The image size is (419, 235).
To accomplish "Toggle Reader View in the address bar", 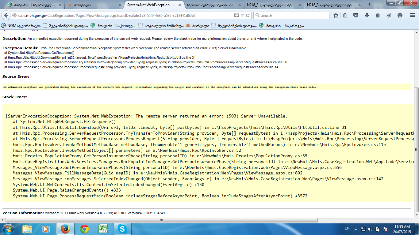I will (x=236, y=16).
